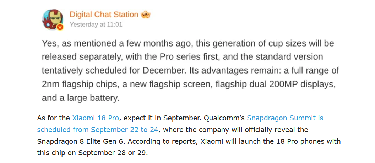375x163 pixels.
Task: Open the 'Snapdragon Summit is' link text
Action: [x=285, y=118]
